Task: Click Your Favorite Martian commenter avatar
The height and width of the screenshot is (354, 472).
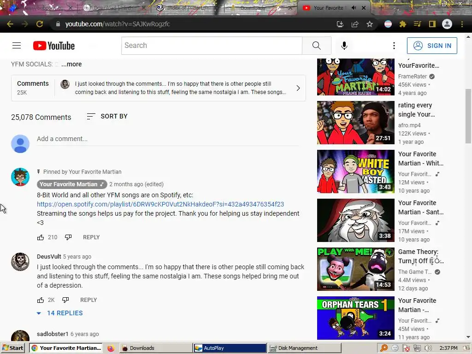Action: pyautogui.click(x=20, y=177)
